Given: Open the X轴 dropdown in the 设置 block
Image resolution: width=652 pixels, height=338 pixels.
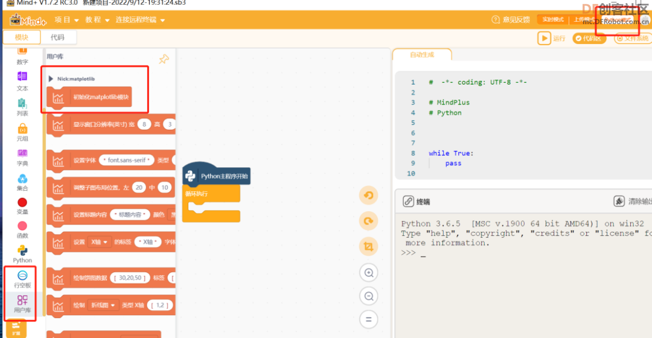Looking at the screenshot, I should click(x=100, y=242).
